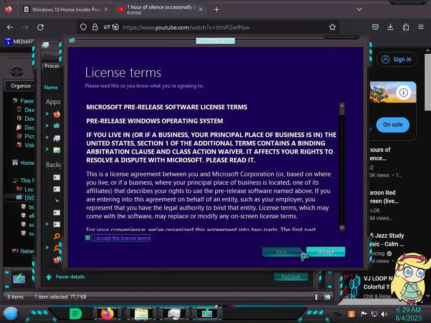Open the Firefox hamburger application menu

(421, 27)
